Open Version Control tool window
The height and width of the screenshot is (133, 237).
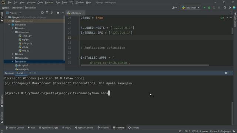(x=15, y=127)
